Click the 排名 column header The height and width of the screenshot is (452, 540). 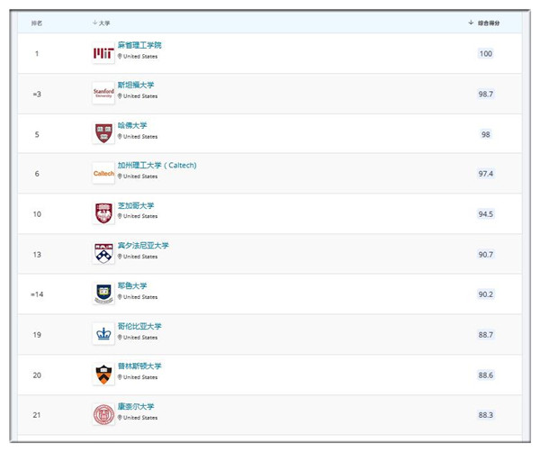37,23
